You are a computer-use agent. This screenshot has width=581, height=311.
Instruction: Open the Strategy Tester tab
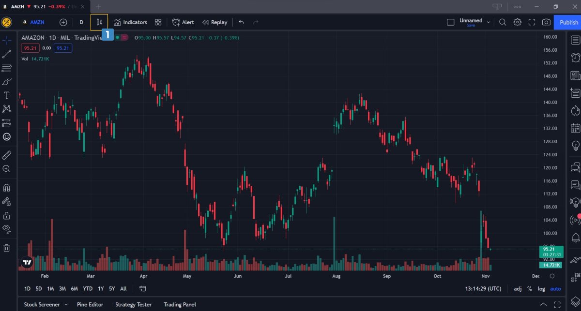[134, 305]
